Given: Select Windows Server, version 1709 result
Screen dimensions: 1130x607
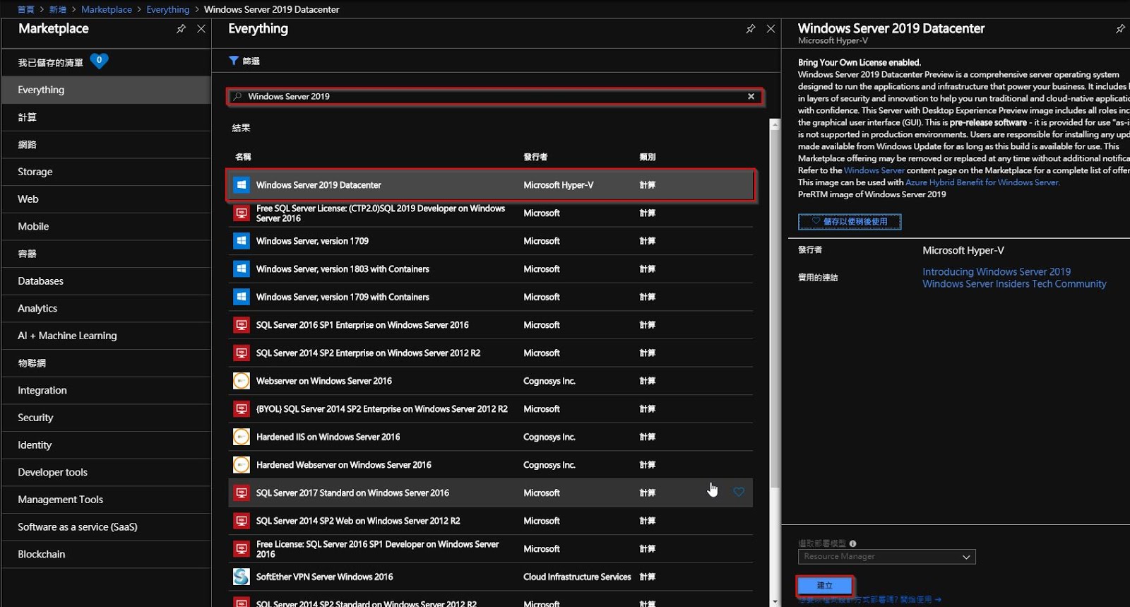Looking at the screenshot, I should pyautogui.click(x=491, y=241).
